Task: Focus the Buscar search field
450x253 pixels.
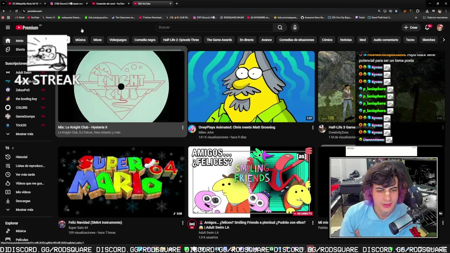Action: coord(214,27)
